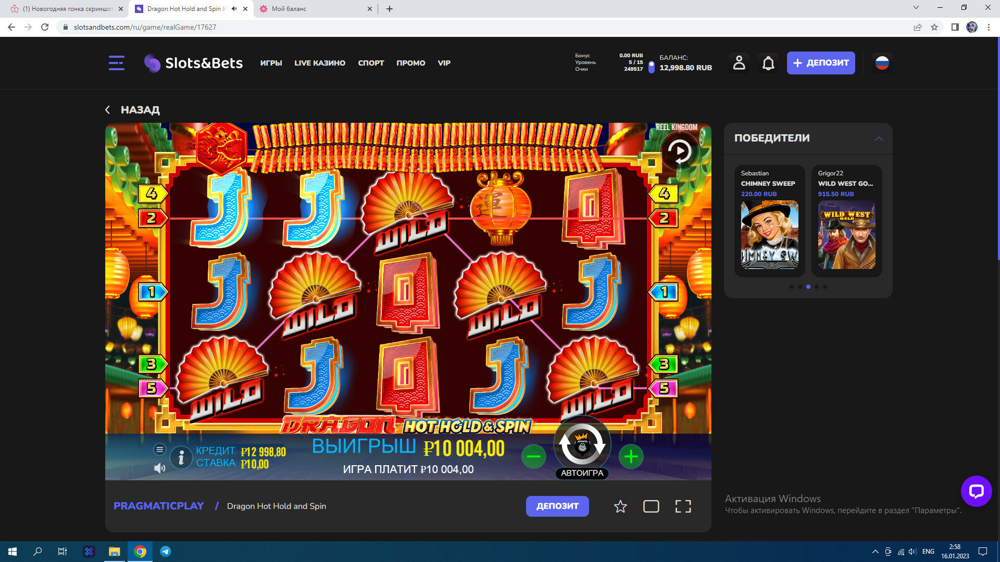Mute the slot game sound

(x=159, y=468)
